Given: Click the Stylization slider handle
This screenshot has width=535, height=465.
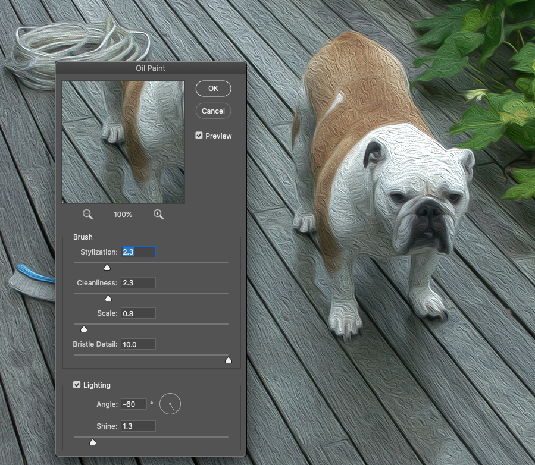Looking at the screenshot, I should pyautogui.click(x=107, y=267).
